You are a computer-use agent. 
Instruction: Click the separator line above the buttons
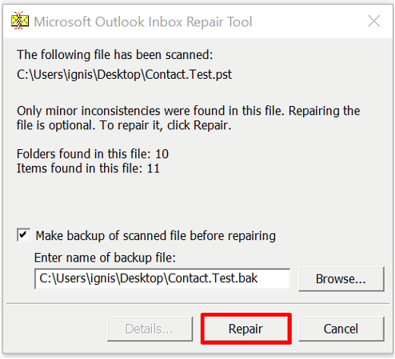coord(197,303)
